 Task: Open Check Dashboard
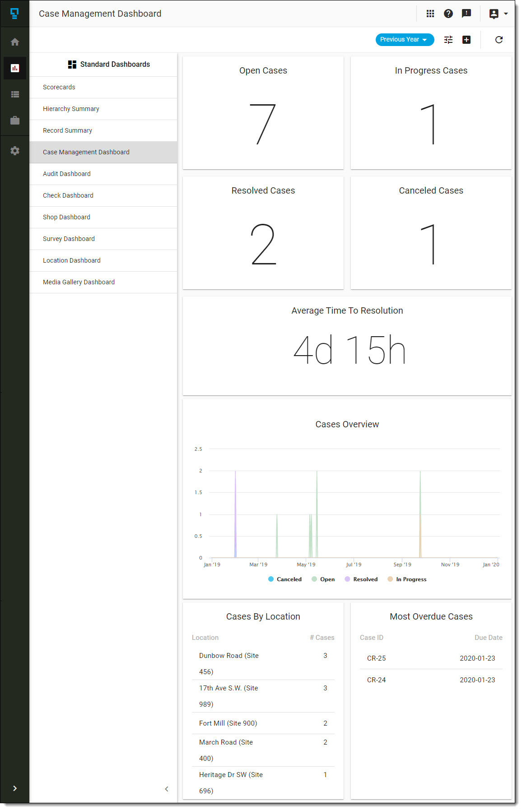point(103,195)
